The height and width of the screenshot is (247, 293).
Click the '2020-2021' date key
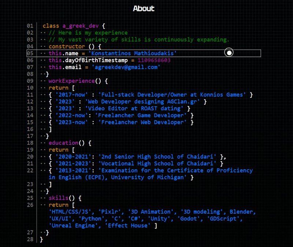[73, 157]
